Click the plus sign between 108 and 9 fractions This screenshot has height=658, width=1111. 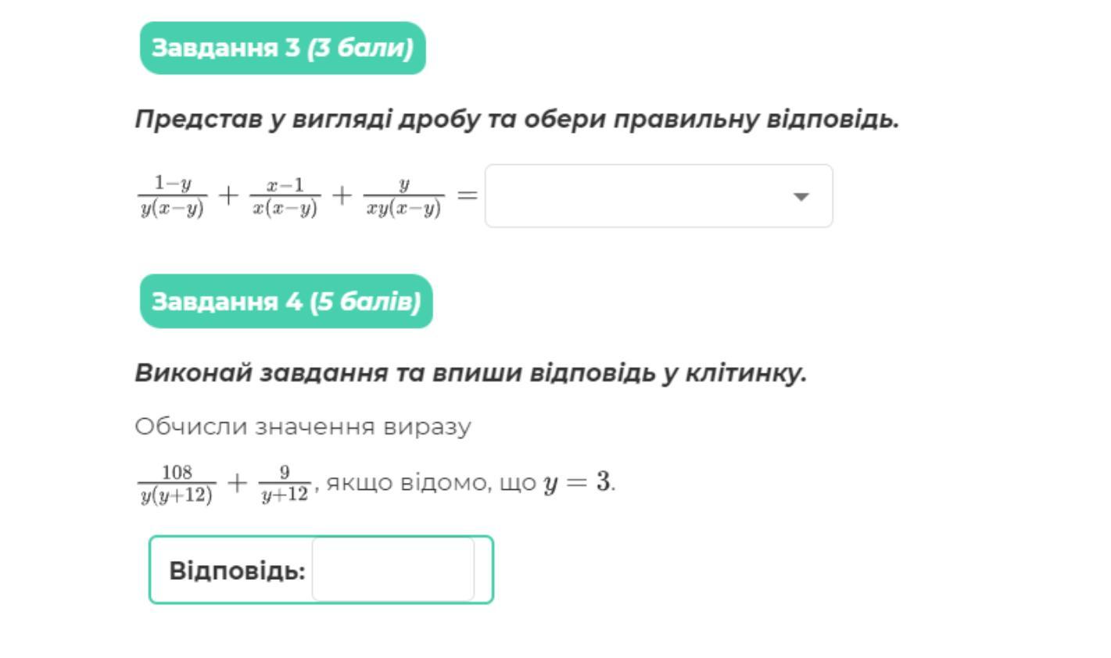(237, 482)
